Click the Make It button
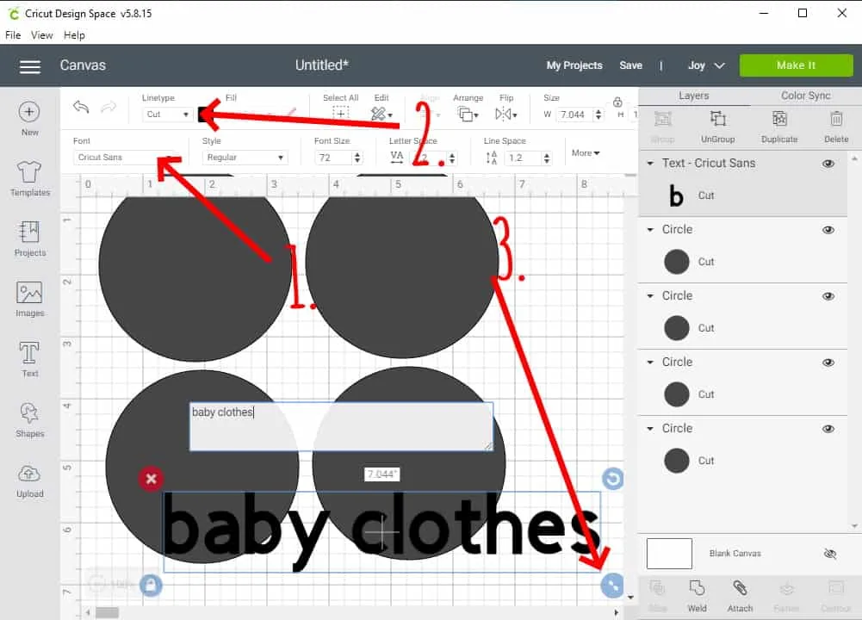This screenshot has height=620, width=862. point(796,65)
